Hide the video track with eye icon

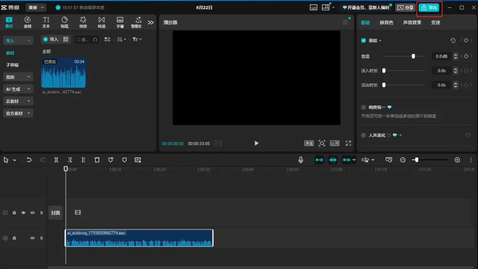point(23,213)
